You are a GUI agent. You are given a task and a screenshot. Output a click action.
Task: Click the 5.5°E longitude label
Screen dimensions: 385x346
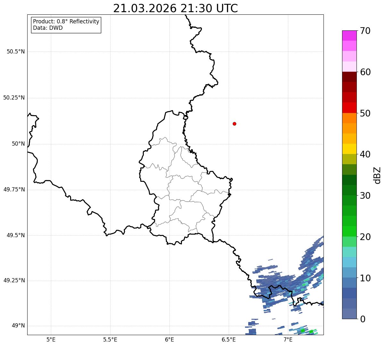pos(110,340)
